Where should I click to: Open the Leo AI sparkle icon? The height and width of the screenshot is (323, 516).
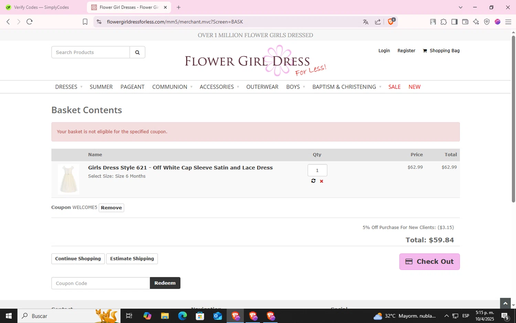pyautogui.click(x=476, y=22)
